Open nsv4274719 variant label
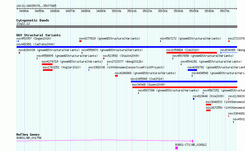245x151 pixels. [72, 61]
